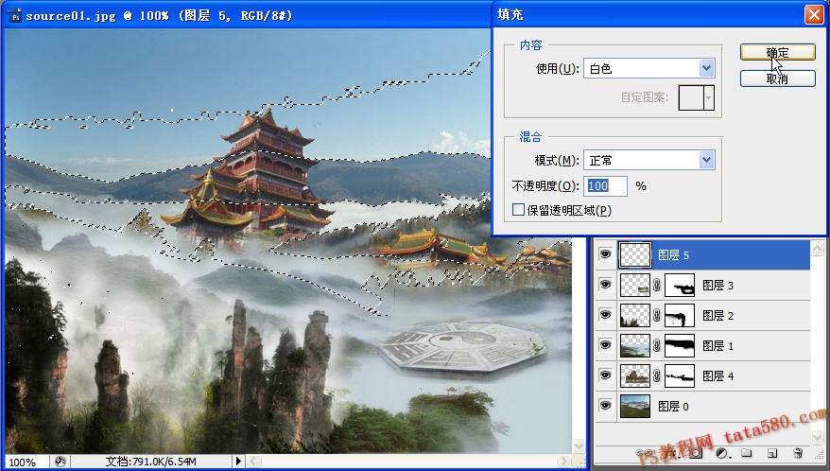Screen dimensions: 830x471
Task: Click the Photoshop icon in the document title bar
Action: click(x=15, y=16)
